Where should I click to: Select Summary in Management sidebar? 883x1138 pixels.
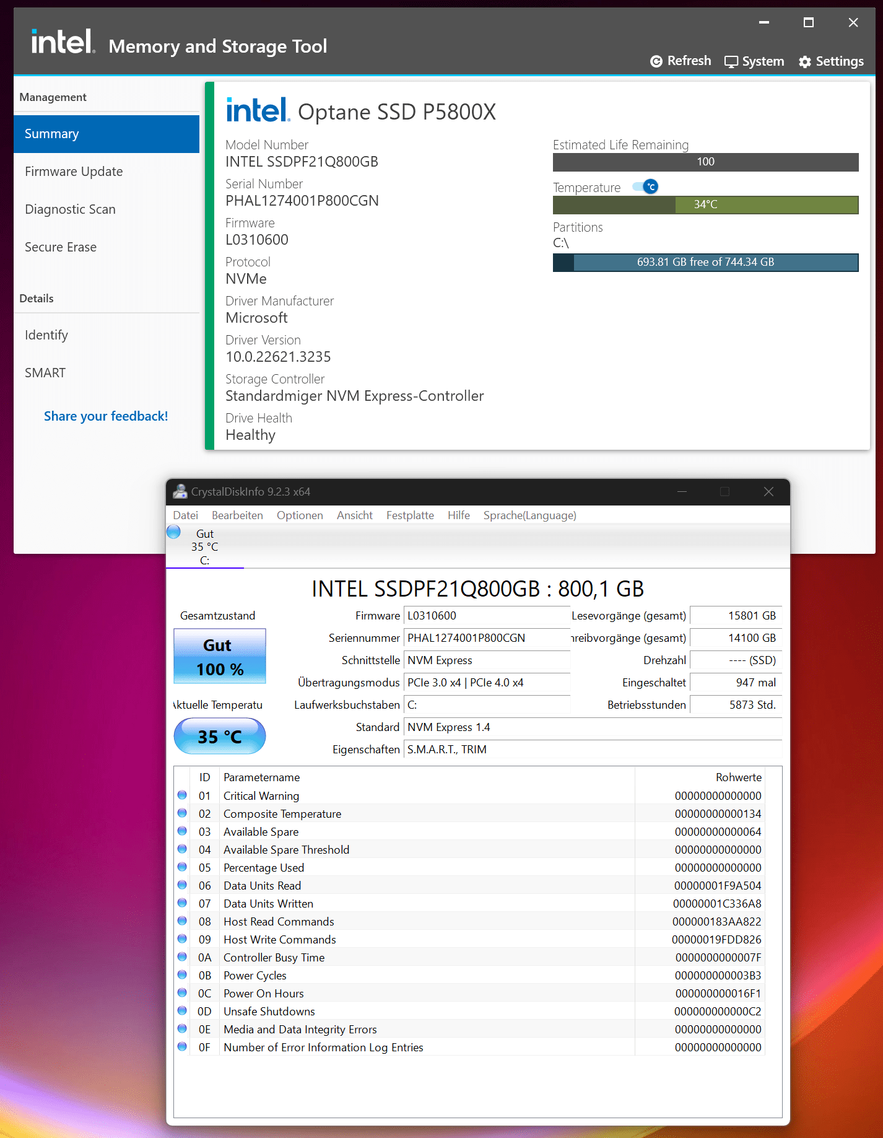coord(107,134)
